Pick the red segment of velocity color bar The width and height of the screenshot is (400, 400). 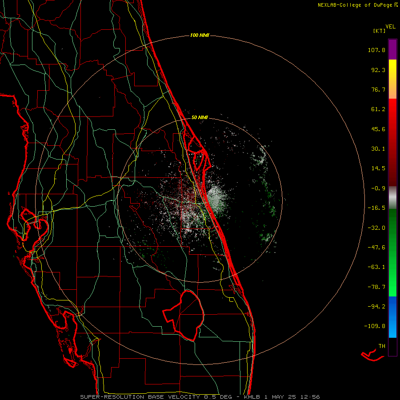(392, 142)
